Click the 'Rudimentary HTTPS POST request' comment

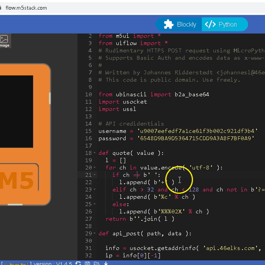coord(182,50)
